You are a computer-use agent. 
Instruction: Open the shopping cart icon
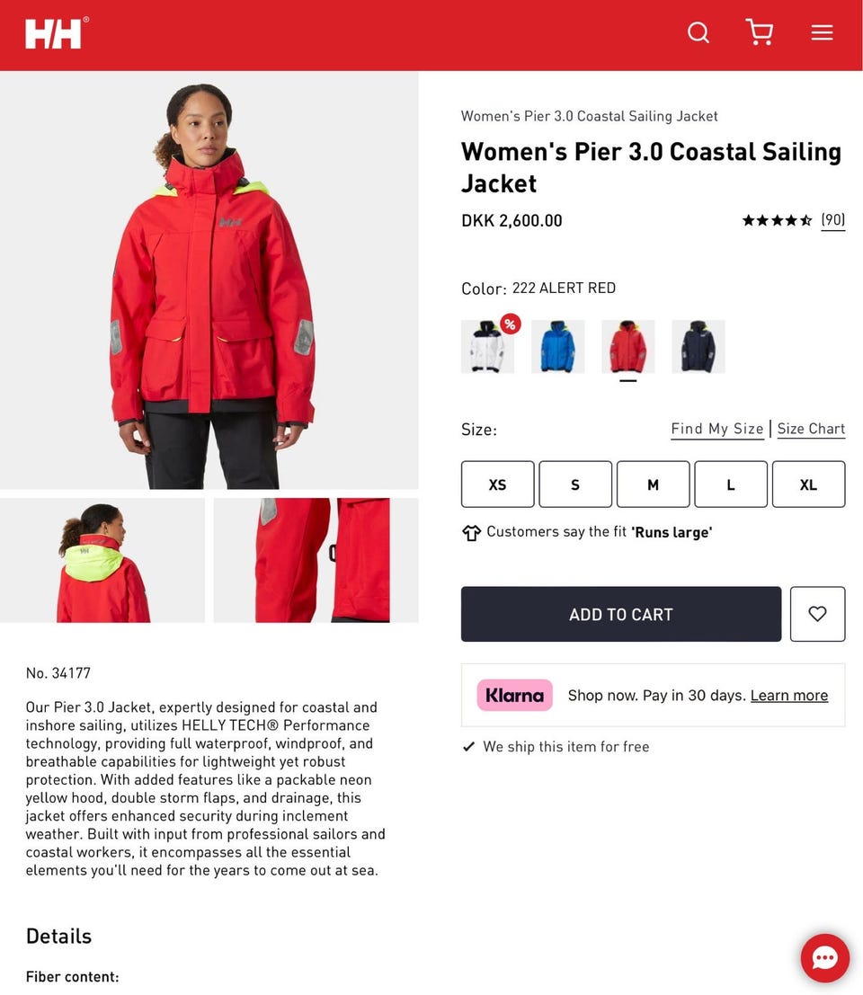click(759, 32)
